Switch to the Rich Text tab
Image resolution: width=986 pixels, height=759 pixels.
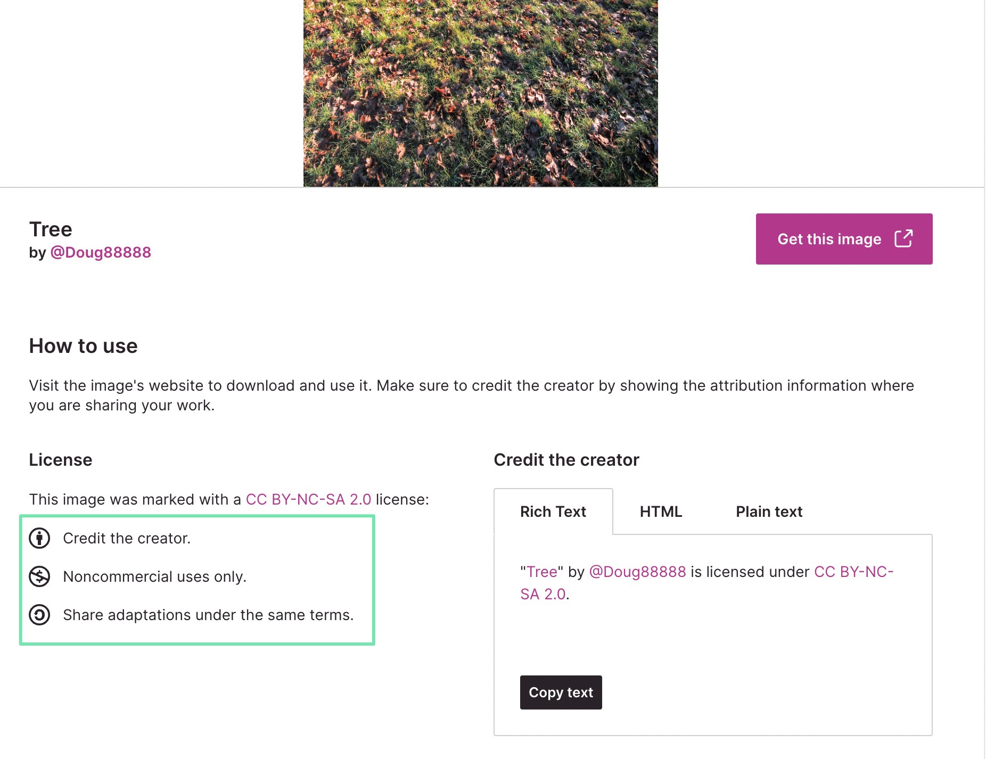coord(553,511)
